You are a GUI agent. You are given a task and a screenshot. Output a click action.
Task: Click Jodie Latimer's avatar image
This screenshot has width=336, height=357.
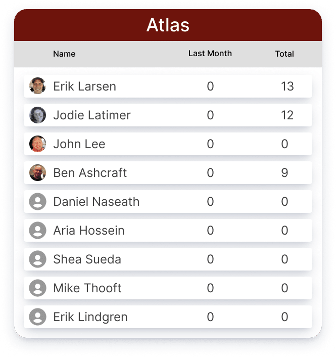click(37, 115)
